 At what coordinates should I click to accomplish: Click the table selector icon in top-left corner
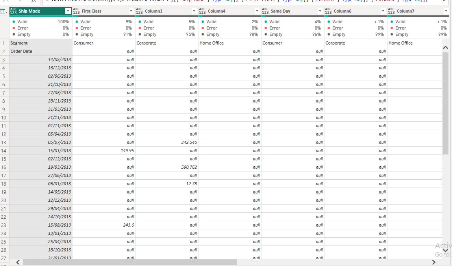click(x=3, y=11)
